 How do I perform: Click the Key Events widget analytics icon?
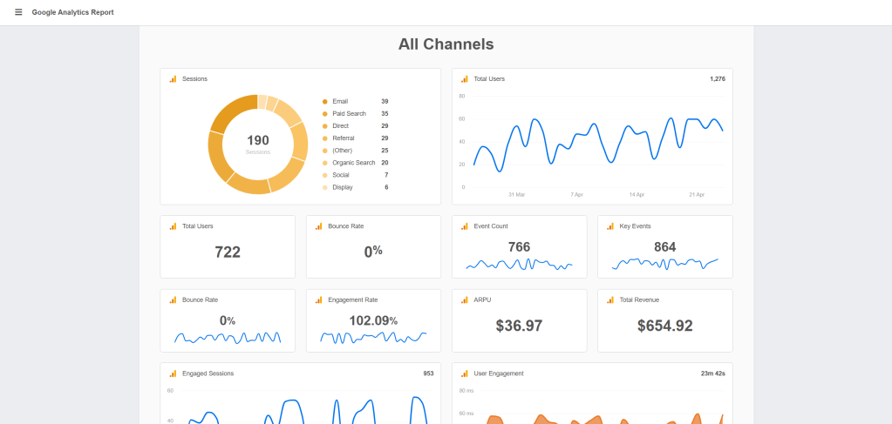click(610, 226)
